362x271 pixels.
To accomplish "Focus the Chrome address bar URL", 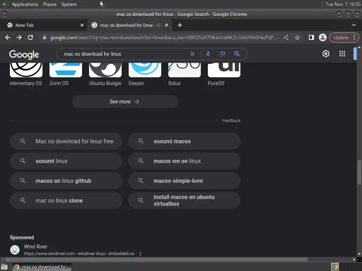I will (164, 37).
